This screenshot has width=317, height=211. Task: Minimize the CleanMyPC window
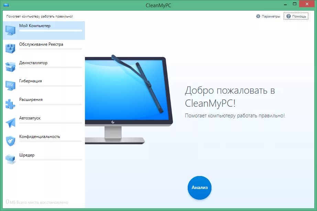click(285, 4)
